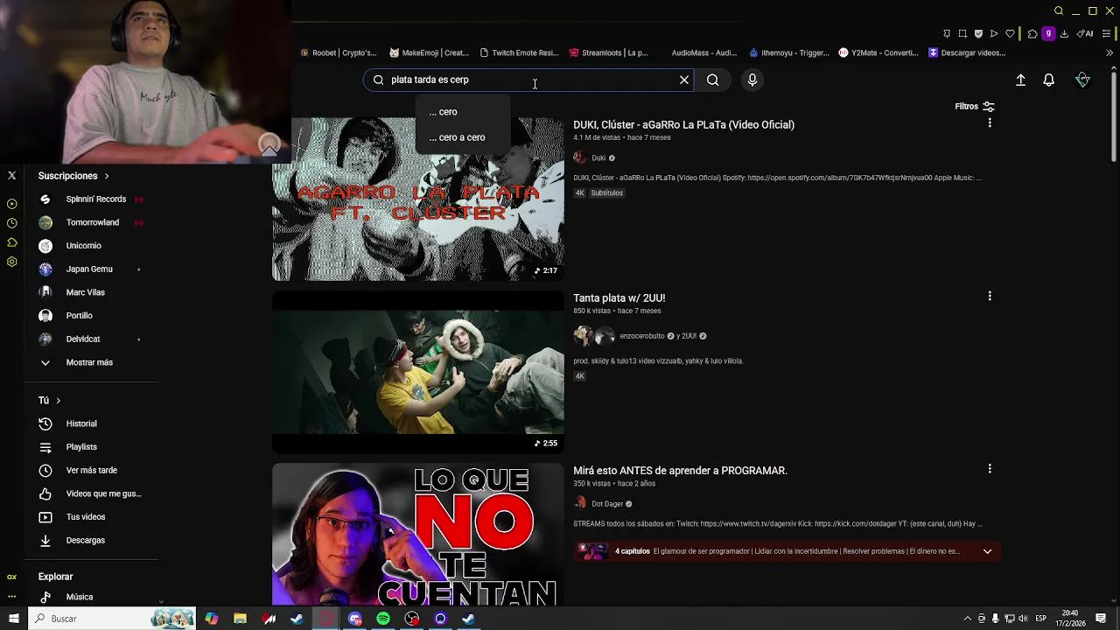Open the Filtros search filters
The height and width of the screenshot is (630, 1120).
coord(975,107)
